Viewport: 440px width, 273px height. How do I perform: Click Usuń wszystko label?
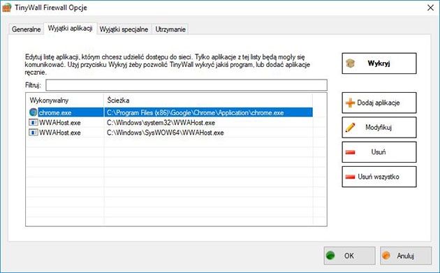(x=379, y=177)
